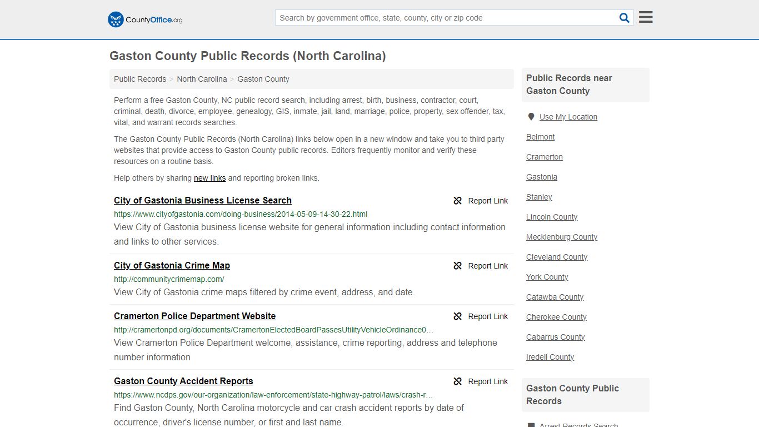Open Cabarrus County records
Viewport: 759px width, 427px height.
[x=556, y=337]
